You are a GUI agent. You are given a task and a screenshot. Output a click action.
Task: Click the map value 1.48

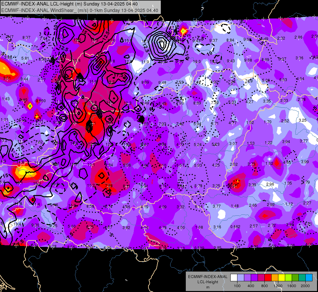click(x=235, y=206)
